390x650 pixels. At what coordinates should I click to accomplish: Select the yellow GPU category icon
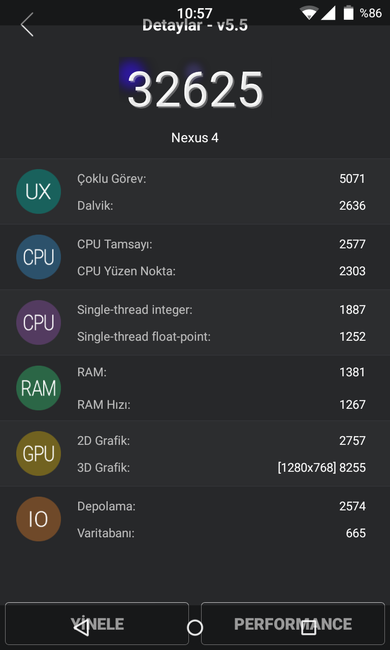39,453
